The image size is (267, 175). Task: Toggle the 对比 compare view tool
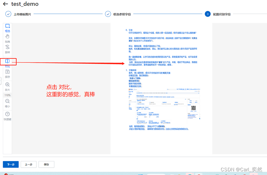tap(7, 63)
